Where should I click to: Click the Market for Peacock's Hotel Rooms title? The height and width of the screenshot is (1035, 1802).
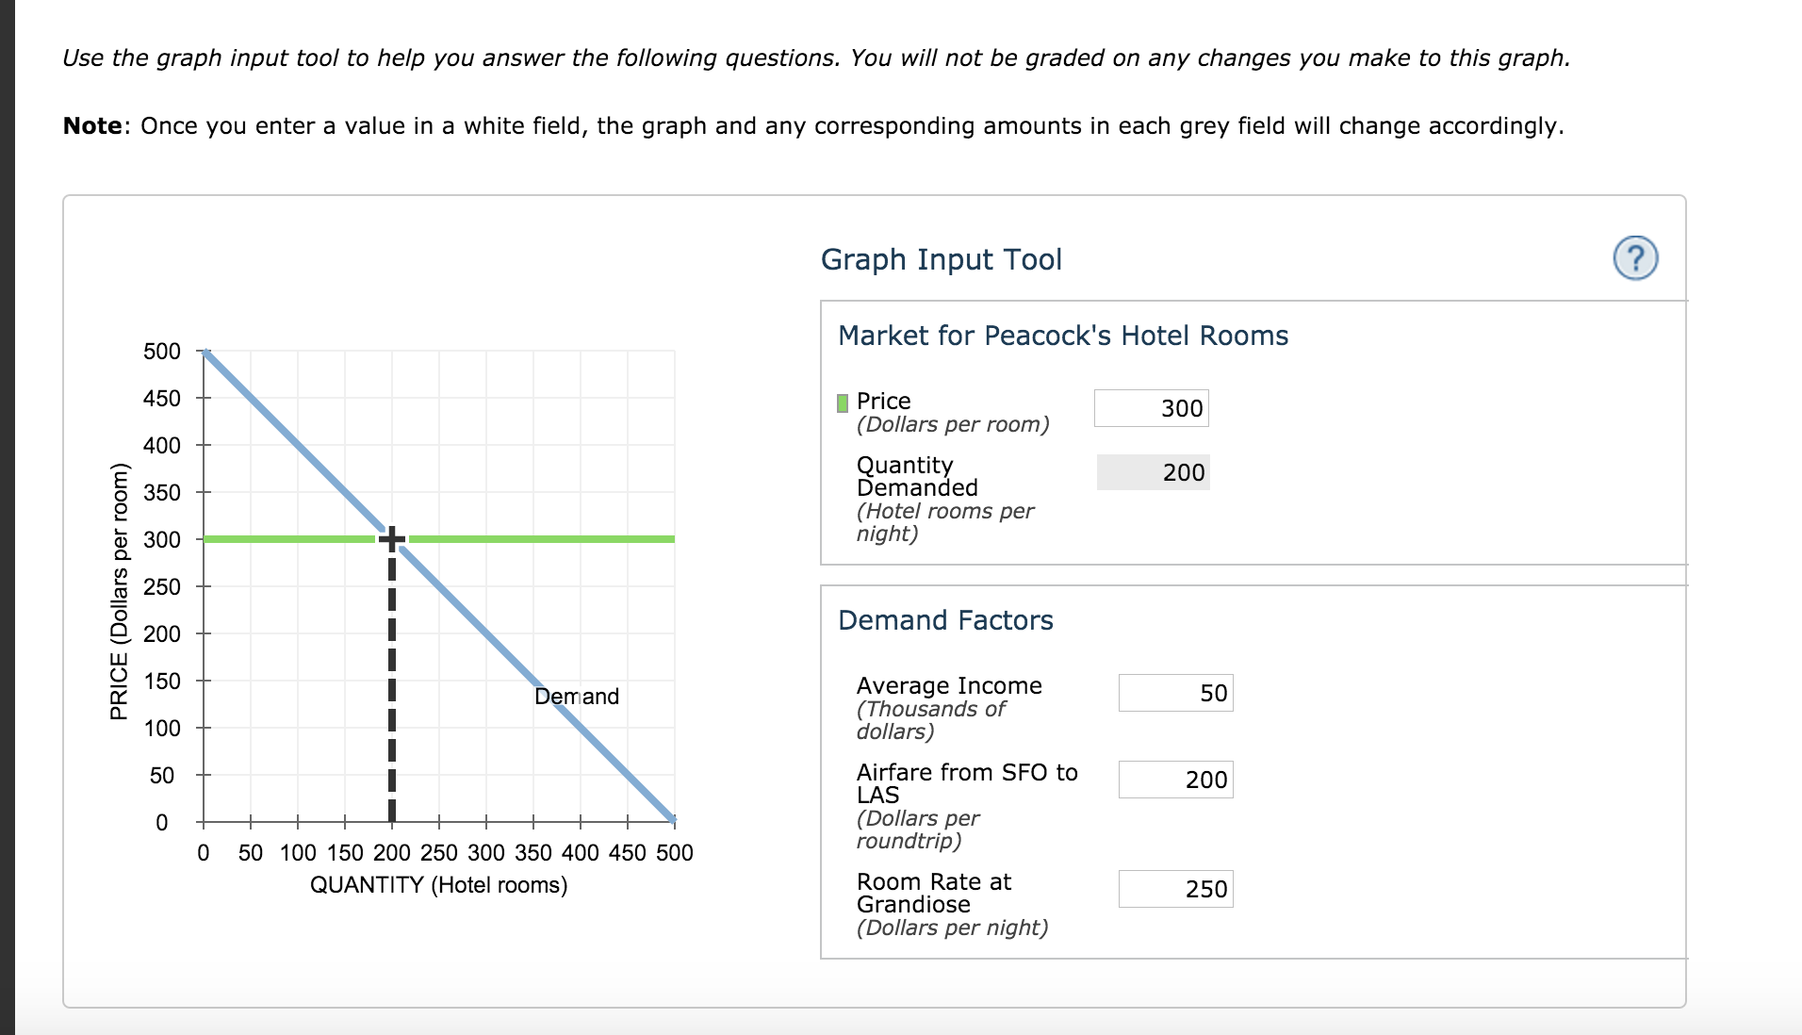coord(1061,335)
